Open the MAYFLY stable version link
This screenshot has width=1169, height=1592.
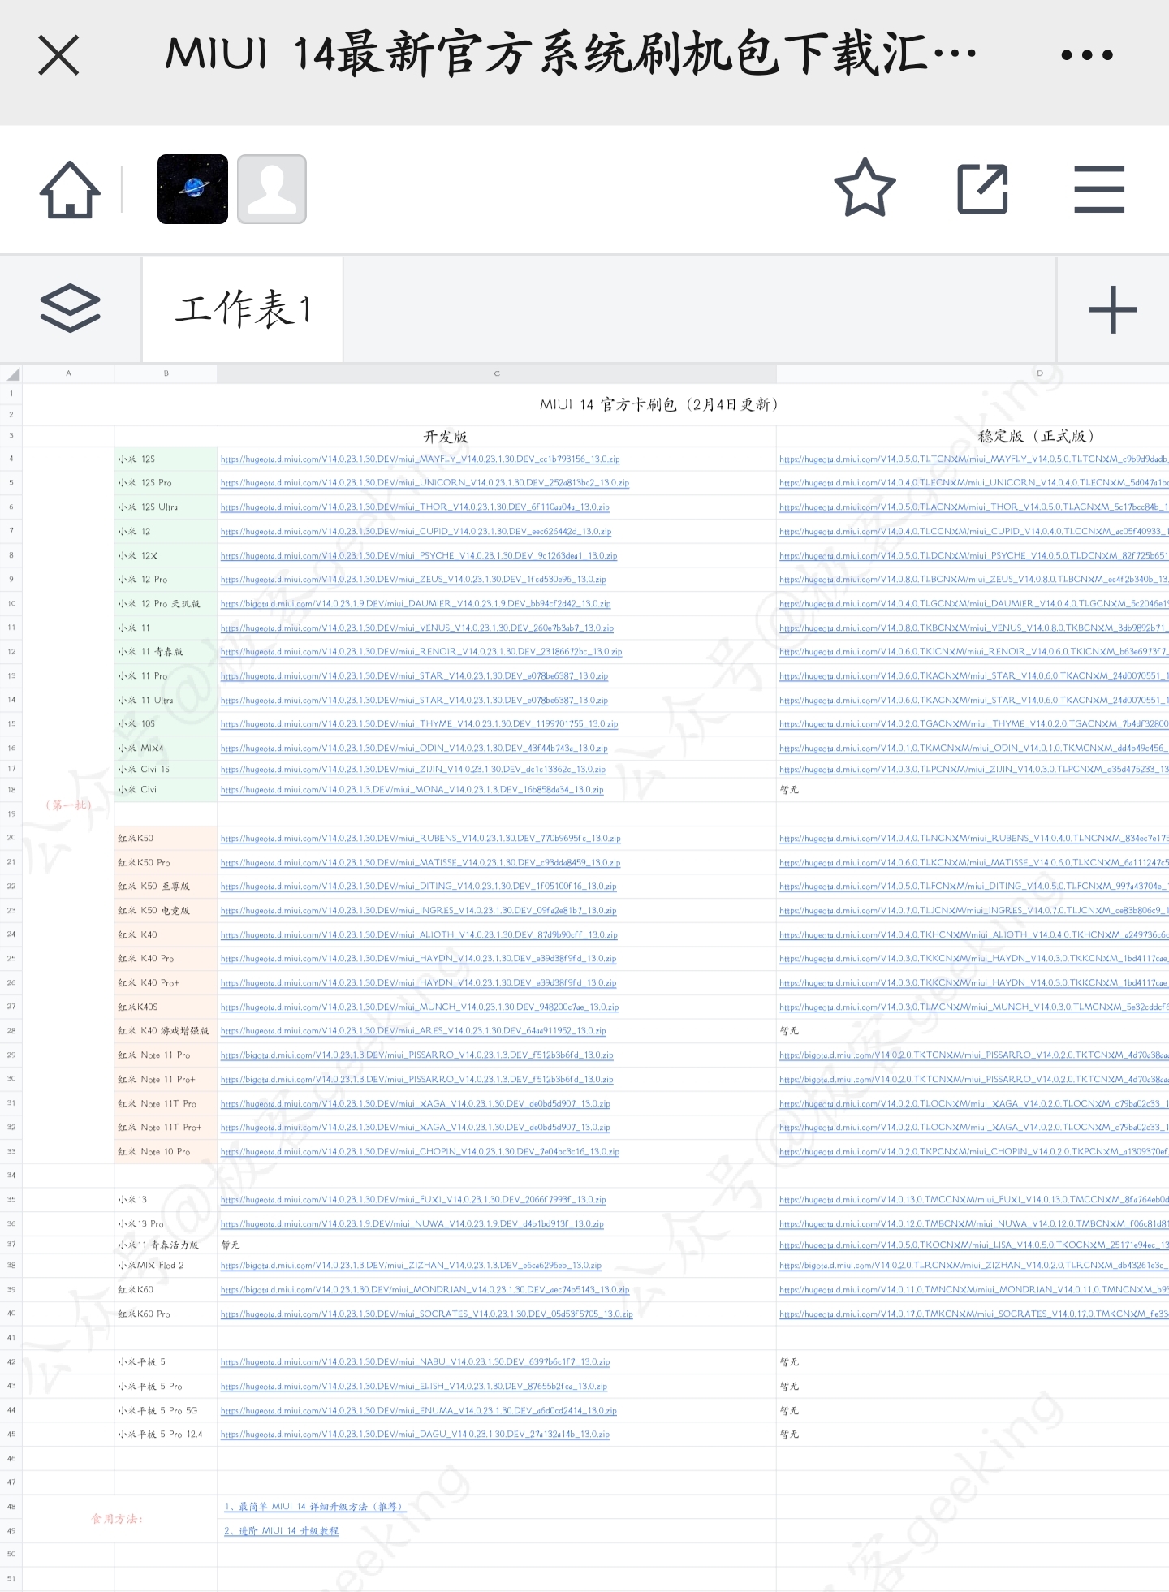click(973, 459)
